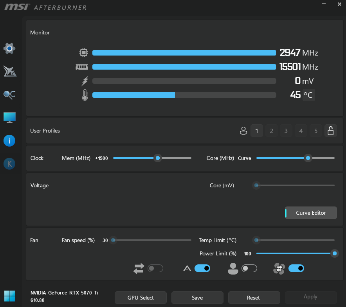Launch the OC Scanner magnifier icon
This screenshot has height=307, width=346.
click(x=9, y=95)
